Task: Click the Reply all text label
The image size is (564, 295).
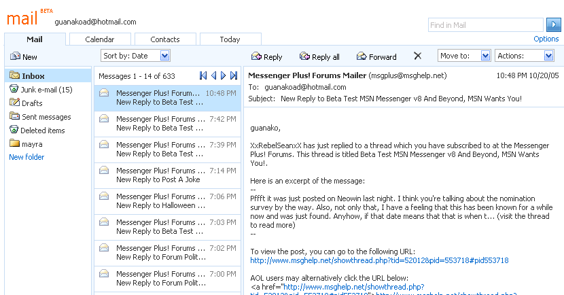Action: coord(325,57)
